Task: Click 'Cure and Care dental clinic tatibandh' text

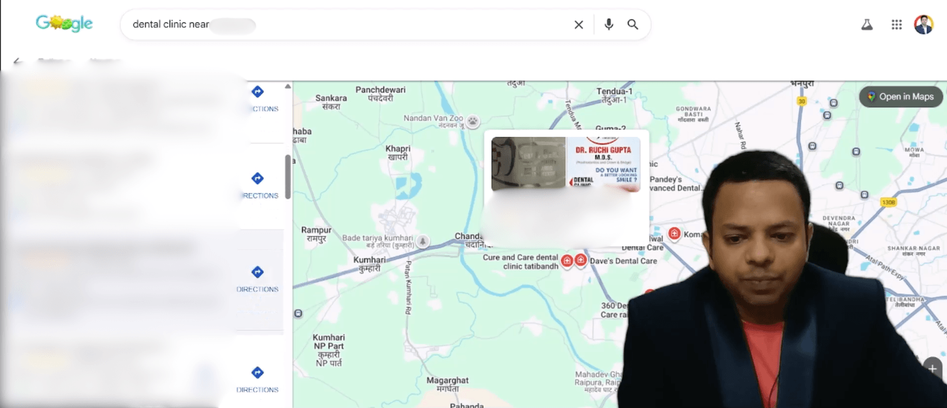Action: (x=521, y=262)
